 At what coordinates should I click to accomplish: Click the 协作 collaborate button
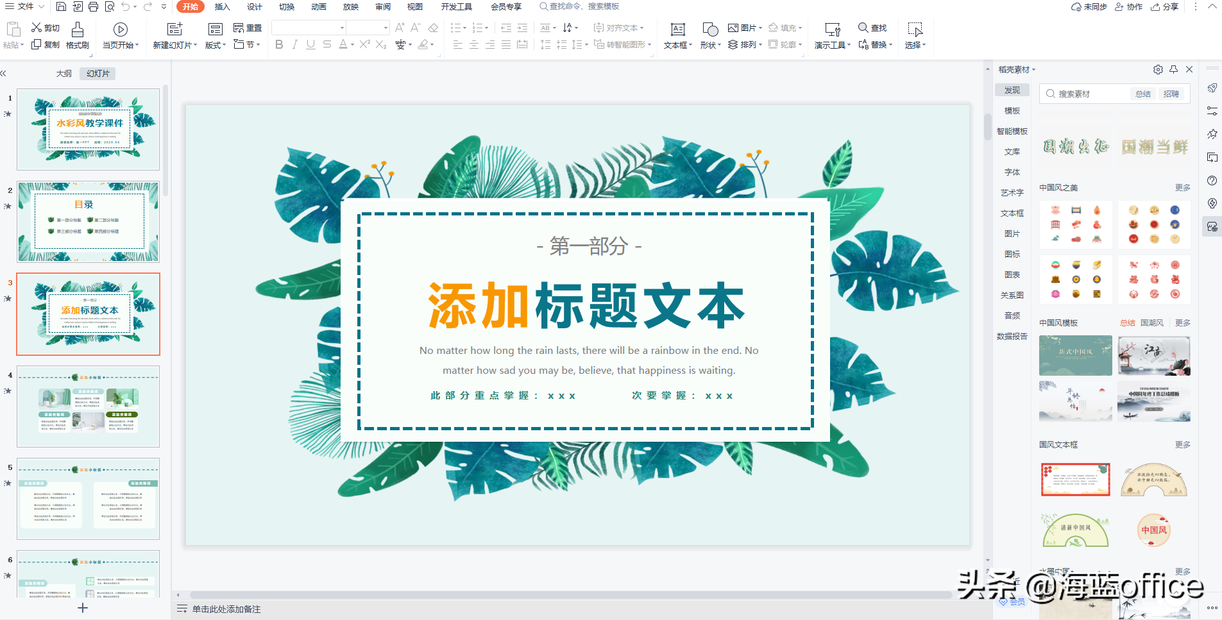point(1129,6)
